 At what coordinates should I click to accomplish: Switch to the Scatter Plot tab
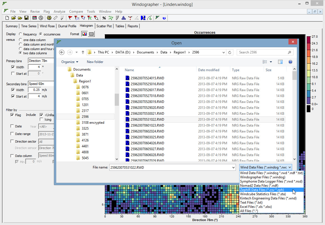(x=104, y=26)
